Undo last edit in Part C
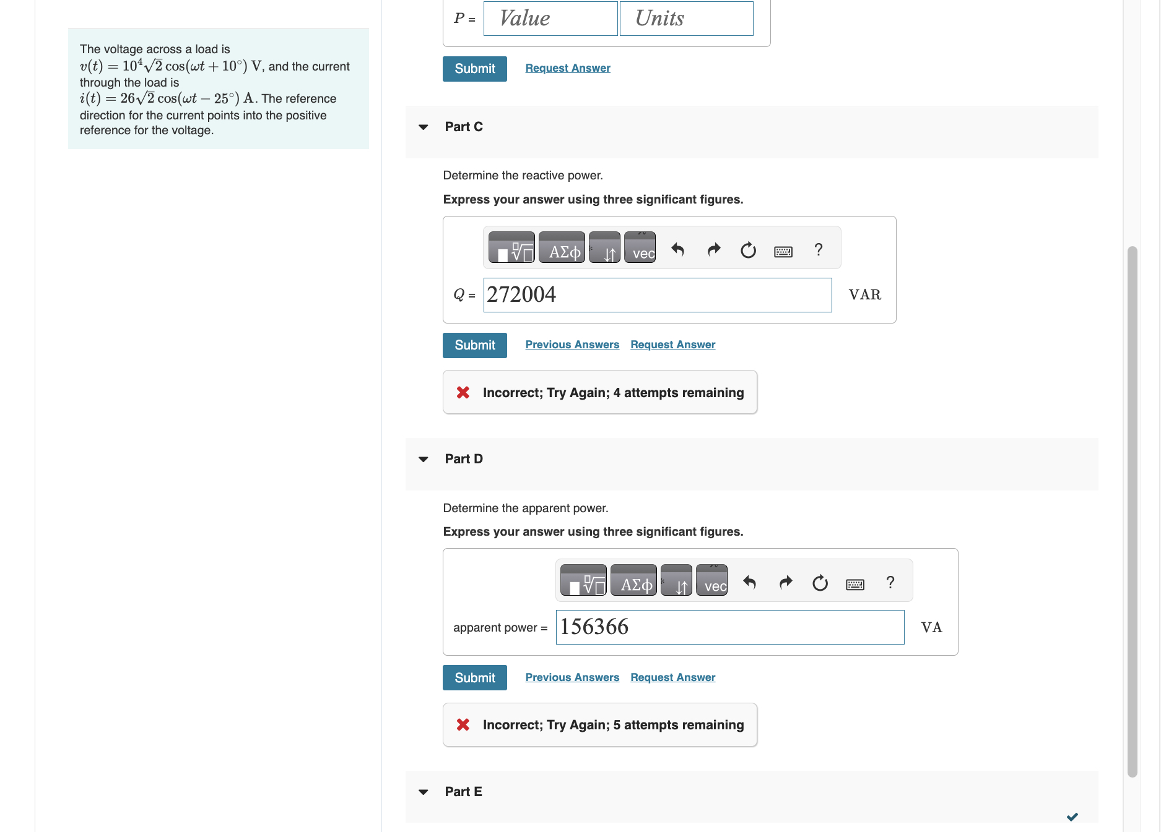The height and width of the screenshot is (832, 1161). coord(678,250)
